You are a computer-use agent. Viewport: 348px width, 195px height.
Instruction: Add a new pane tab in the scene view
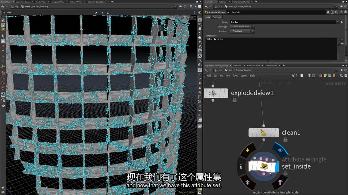pyautogui.click(x=112, y=2)
